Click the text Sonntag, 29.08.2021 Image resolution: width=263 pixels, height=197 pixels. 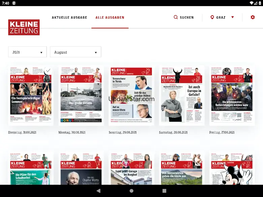123,132
